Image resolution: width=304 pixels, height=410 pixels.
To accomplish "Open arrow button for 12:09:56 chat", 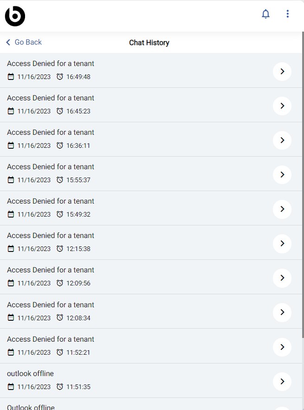I will pyautogui.click(x=282, y=278).
